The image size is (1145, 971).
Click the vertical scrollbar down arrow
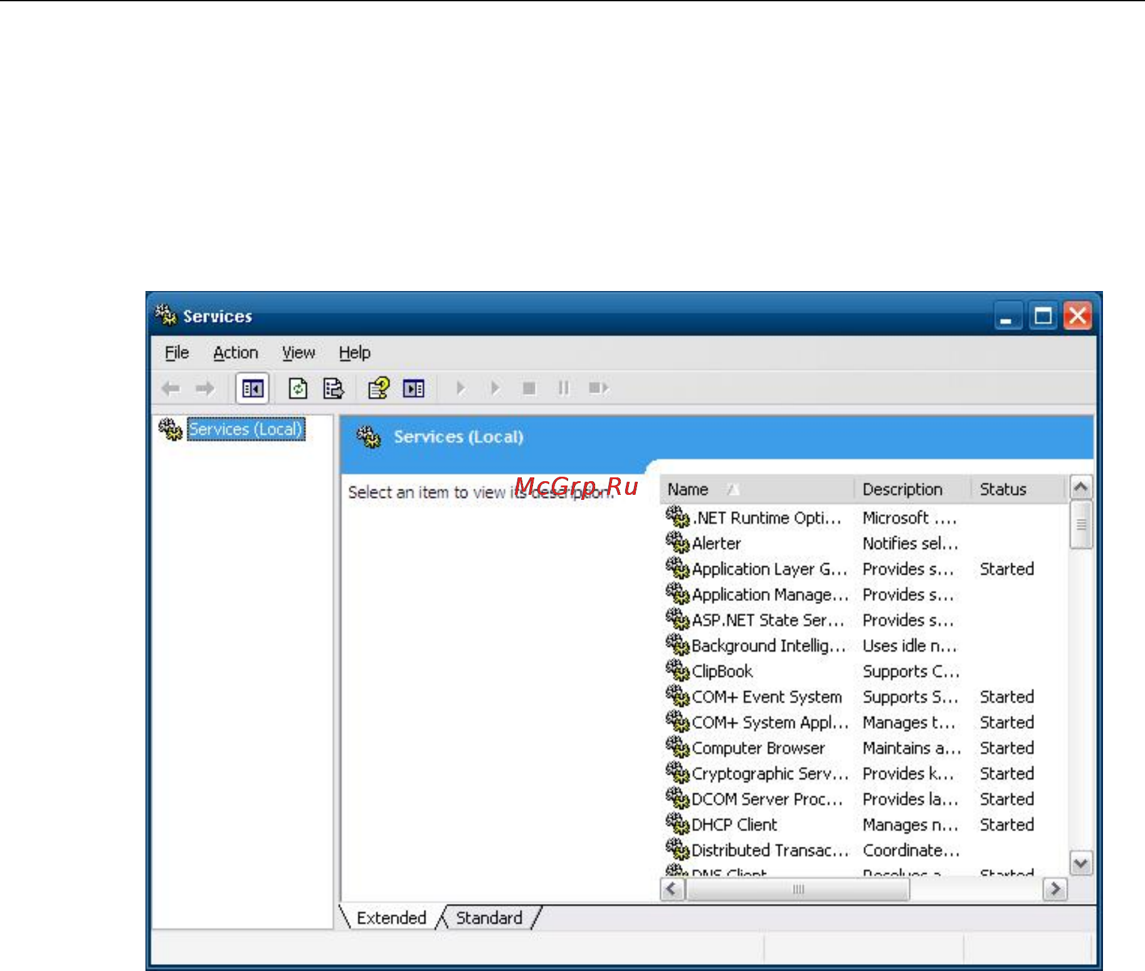1081,863
